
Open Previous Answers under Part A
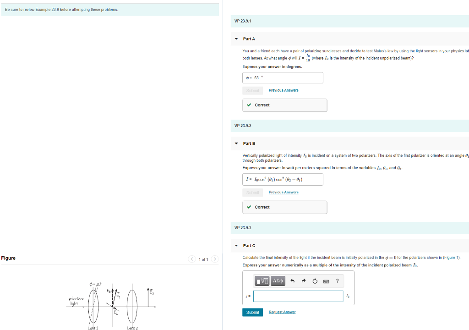point(283,90)
